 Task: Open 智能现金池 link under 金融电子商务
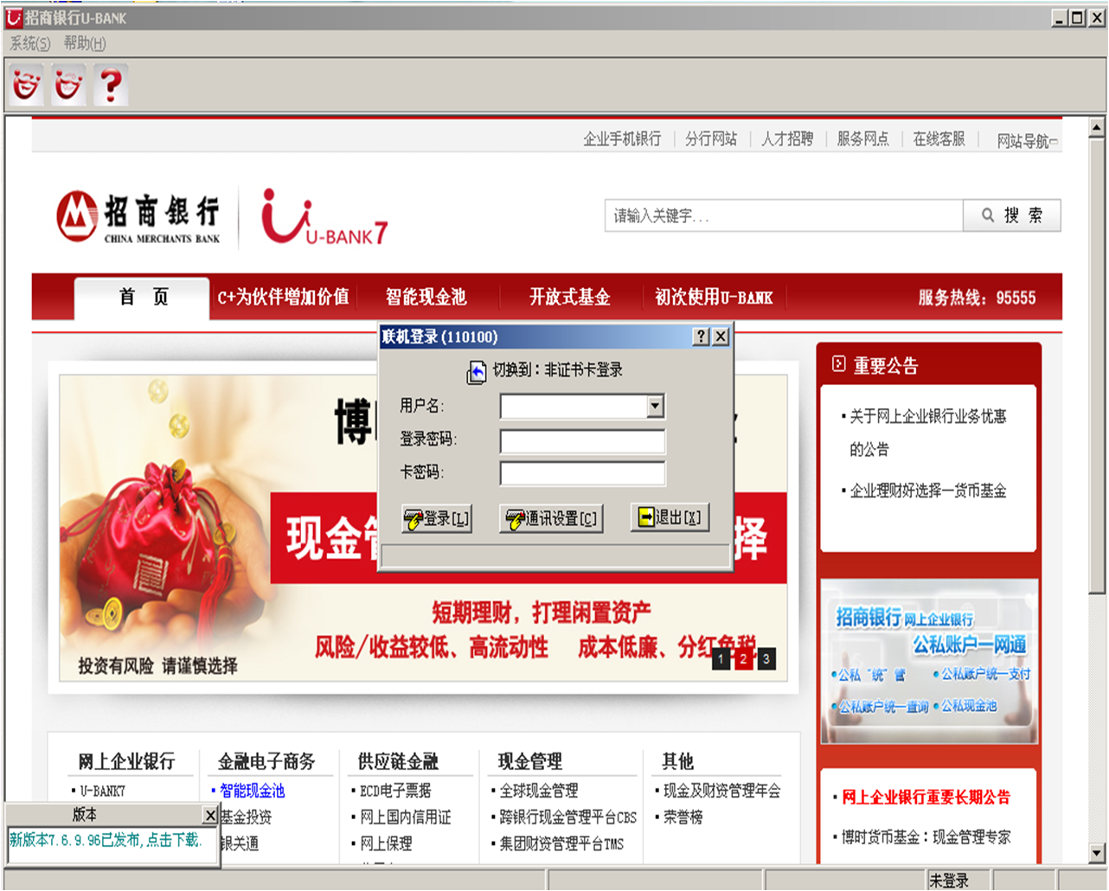[252, 791]
